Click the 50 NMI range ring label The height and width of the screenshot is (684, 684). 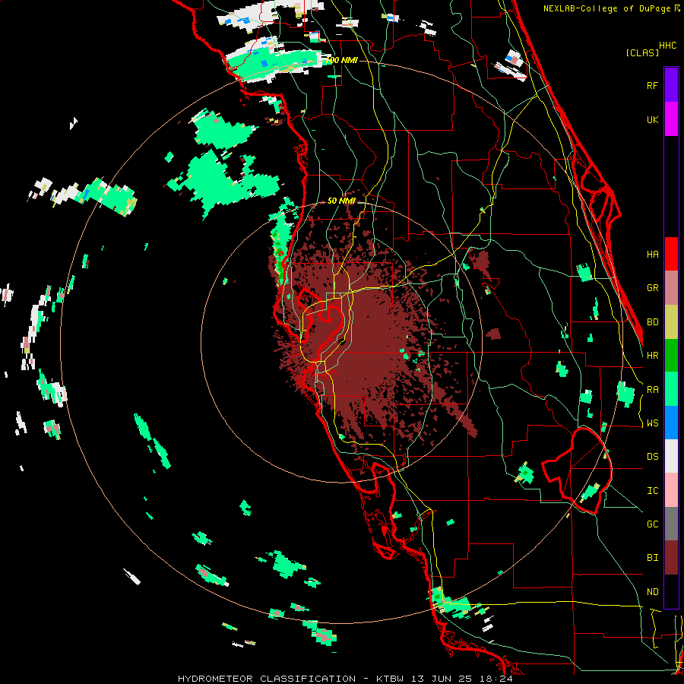click(x=341, y=201)
